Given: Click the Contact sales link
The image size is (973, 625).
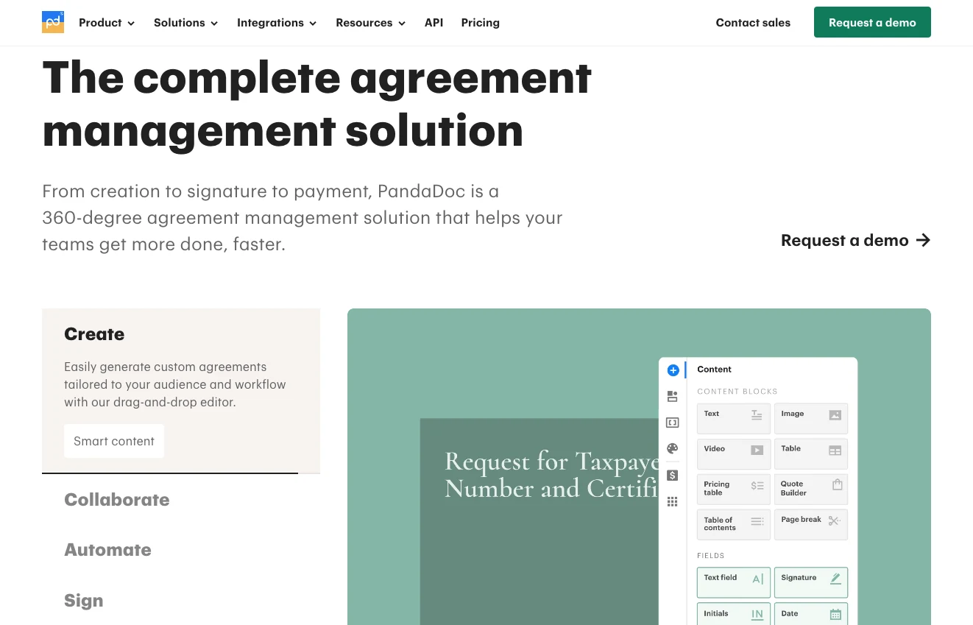Looking at the screenshot, I should [x=753, y=23].
